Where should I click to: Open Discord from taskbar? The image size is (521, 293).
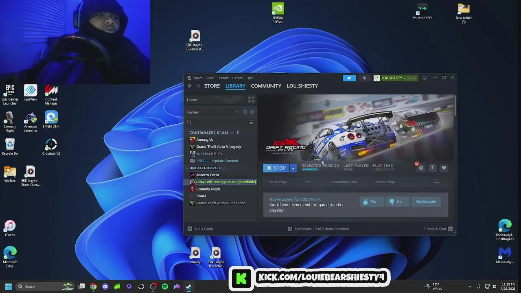(105, 286)
